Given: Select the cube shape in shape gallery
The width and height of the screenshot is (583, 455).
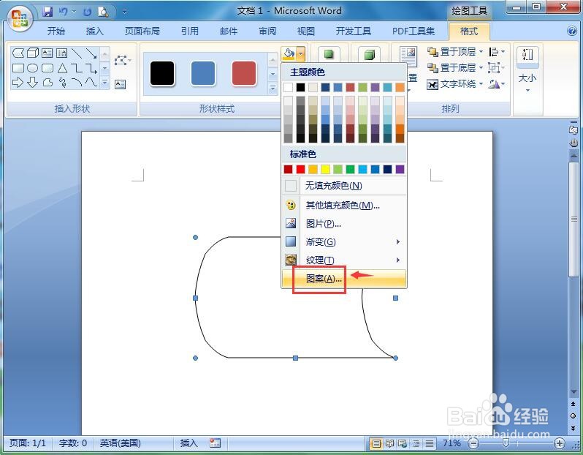Looking at the screenshot, I should tap(33, 53).
